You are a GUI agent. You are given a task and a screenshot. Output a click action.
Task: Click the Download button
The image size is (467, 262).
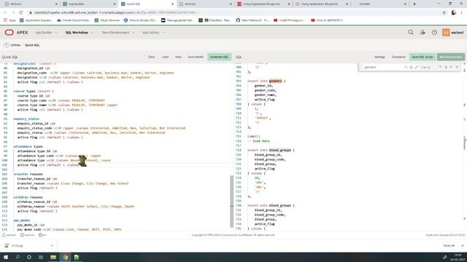tap(398, 57)
